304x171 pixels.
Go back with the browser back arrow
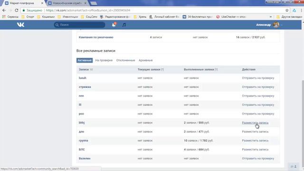click(x=4, y=10)
